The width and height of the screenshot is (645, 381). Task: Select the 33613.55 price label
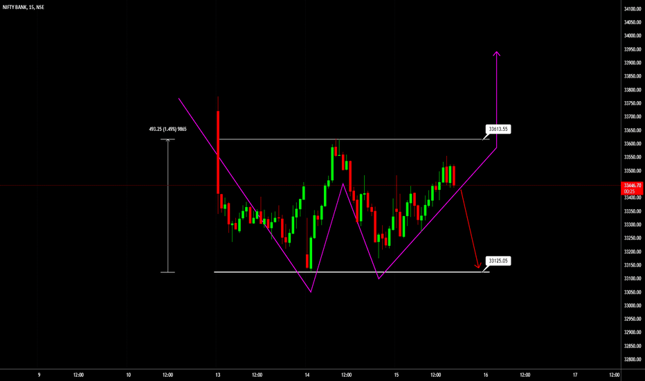(498, 130)
